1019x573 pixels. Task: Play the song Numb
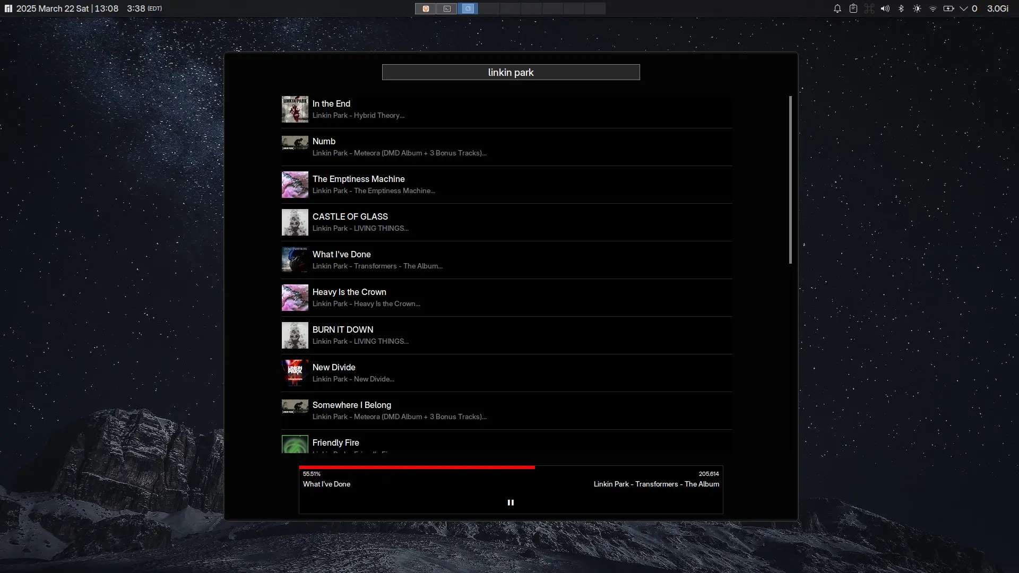point(324,142)
